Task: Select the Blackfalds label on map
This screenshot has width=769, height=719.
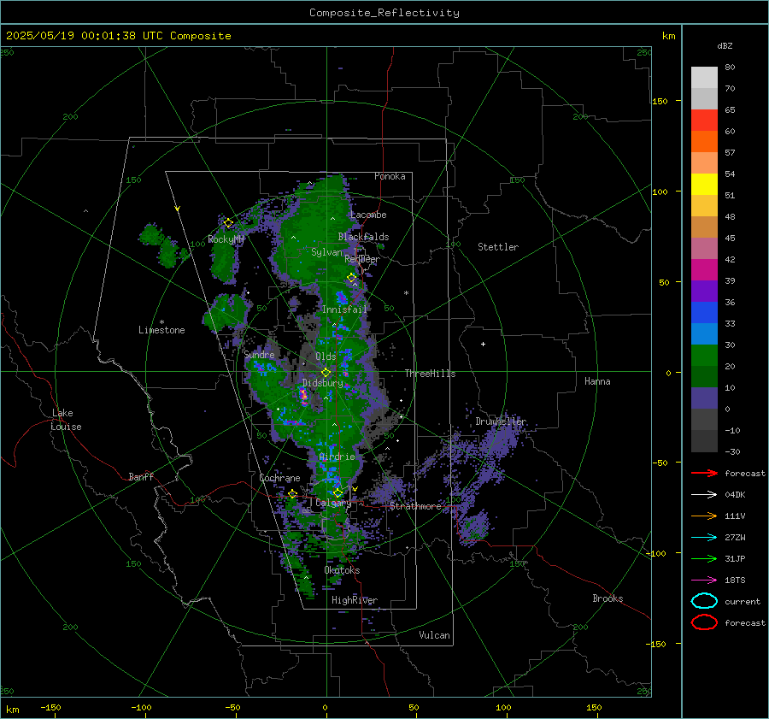Action: 363,237
